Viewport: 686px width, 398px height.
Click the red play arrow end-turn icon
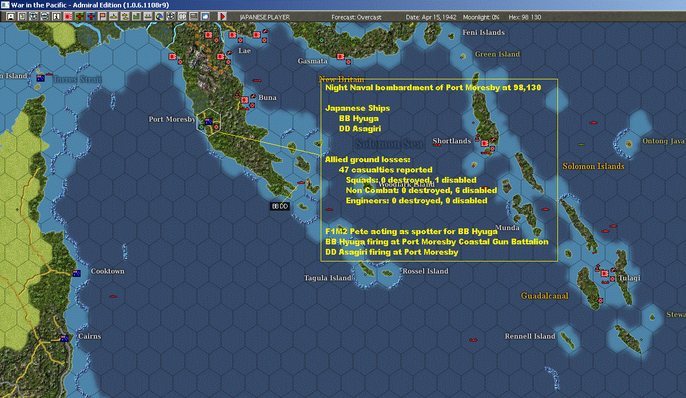click(222, 17)
